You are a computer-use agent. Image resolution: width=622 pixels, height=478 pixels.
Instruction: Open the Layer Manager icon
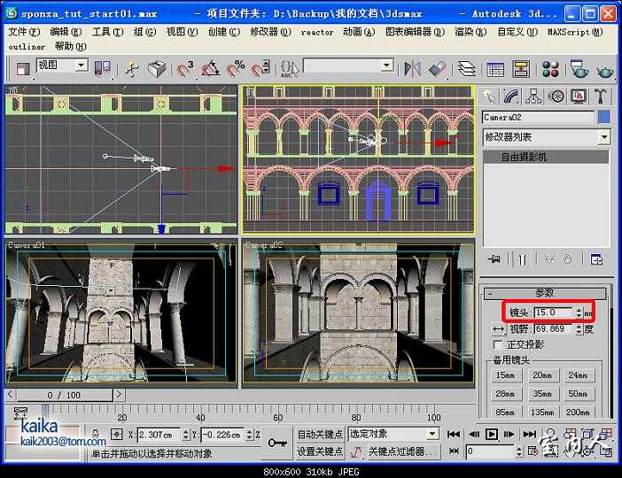(x=466, y=69)
